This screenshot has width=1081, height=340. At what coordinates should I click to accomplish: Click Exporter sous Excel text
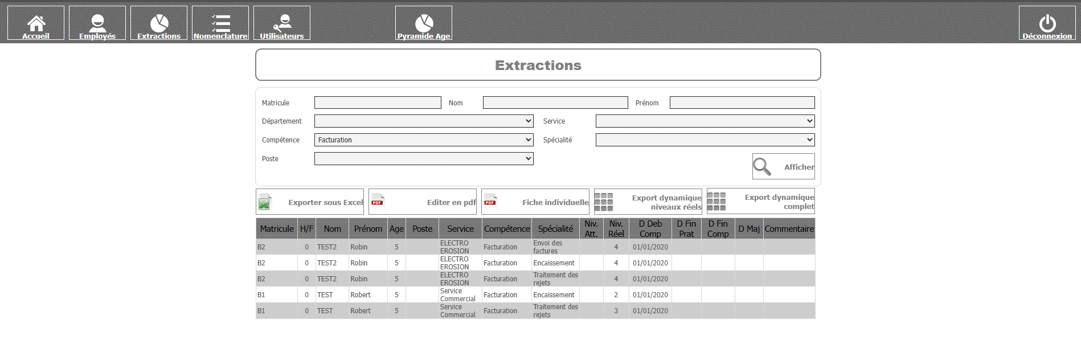pos(326,202)
